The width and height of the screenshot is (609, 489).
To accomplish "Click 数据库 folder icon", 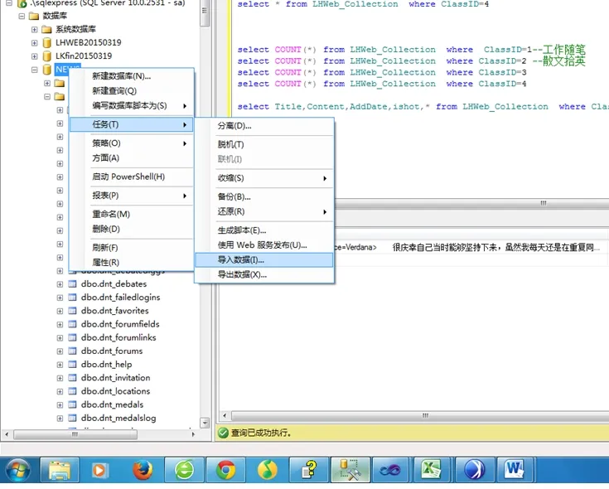I will [x=34, y=16].
